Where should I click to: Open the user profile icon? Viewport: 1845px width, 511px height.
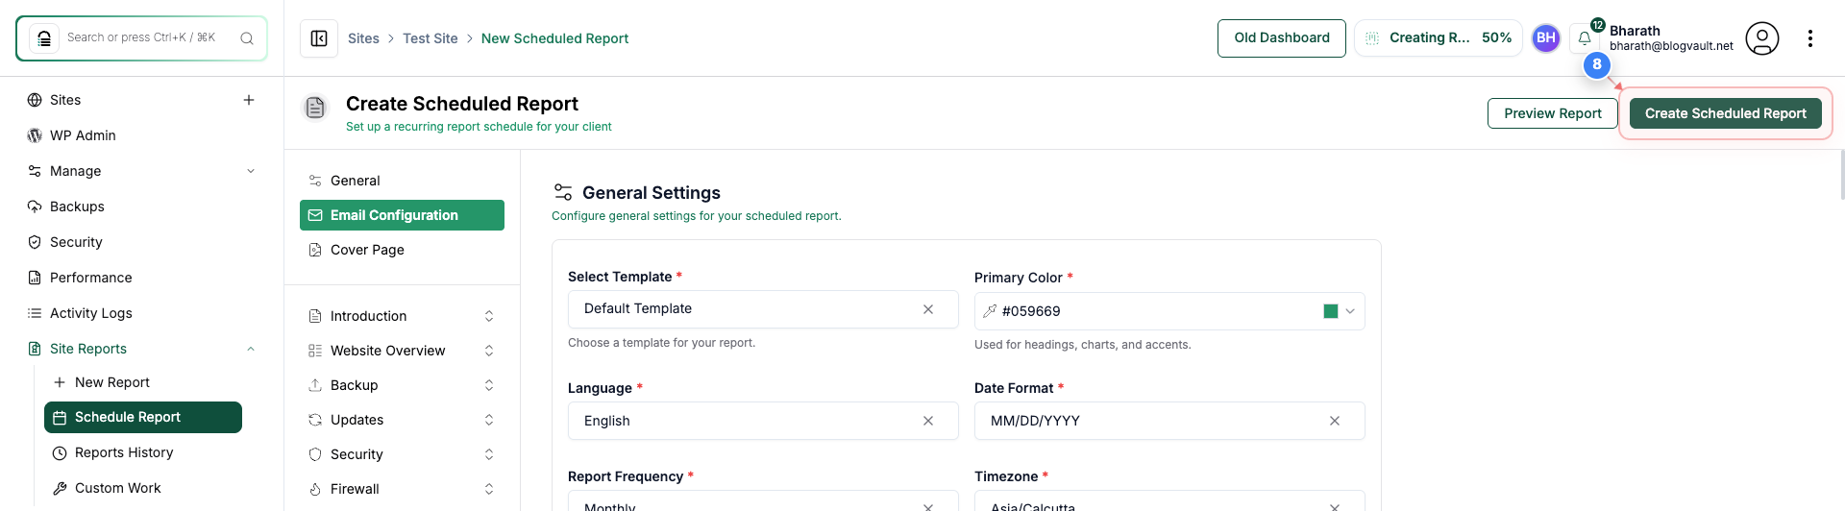coord(1762,38)
